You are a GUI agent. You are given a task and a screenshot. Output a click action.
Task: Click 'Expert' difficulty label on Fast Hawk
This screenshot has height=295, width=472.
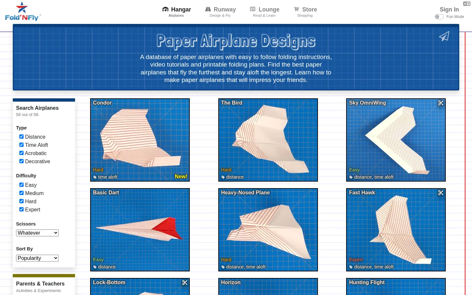[356, 260]
